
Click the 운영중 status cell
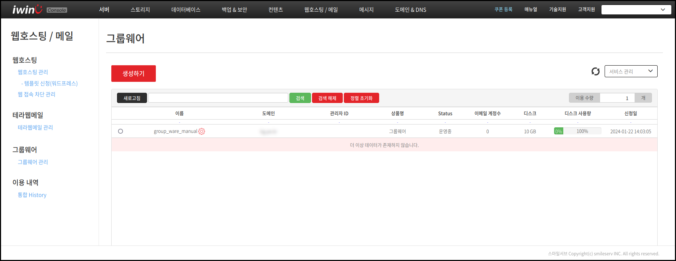[445, 131]
